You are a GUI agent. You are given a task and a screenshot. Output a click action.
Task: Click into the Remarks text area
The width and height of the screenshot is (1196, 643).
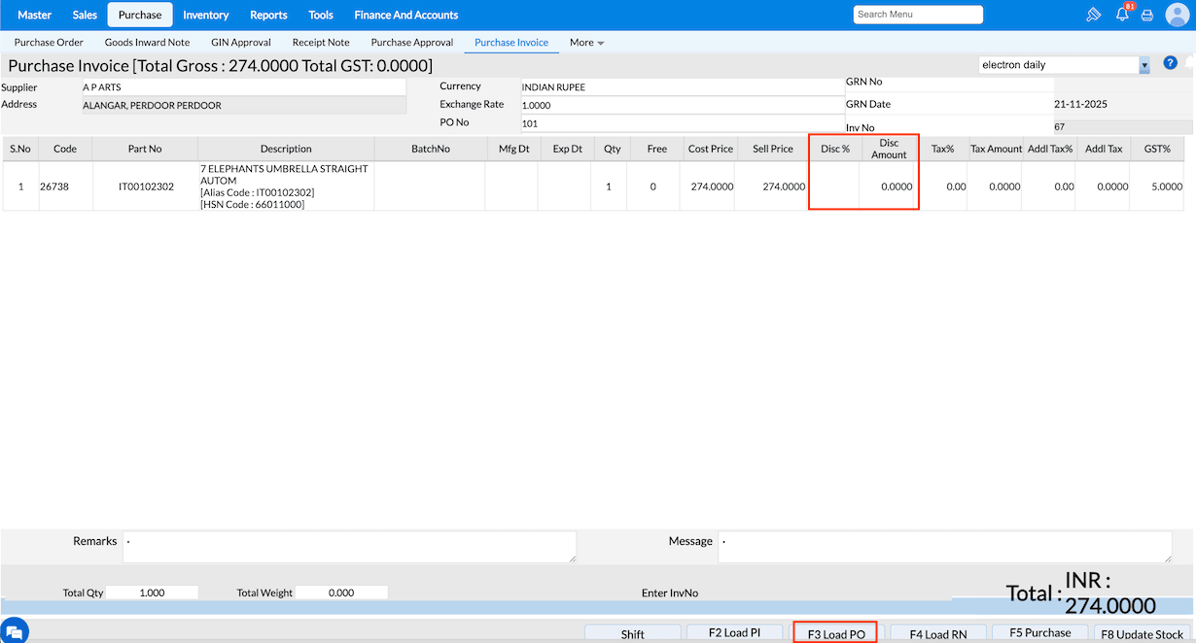[x=349, y=547]
